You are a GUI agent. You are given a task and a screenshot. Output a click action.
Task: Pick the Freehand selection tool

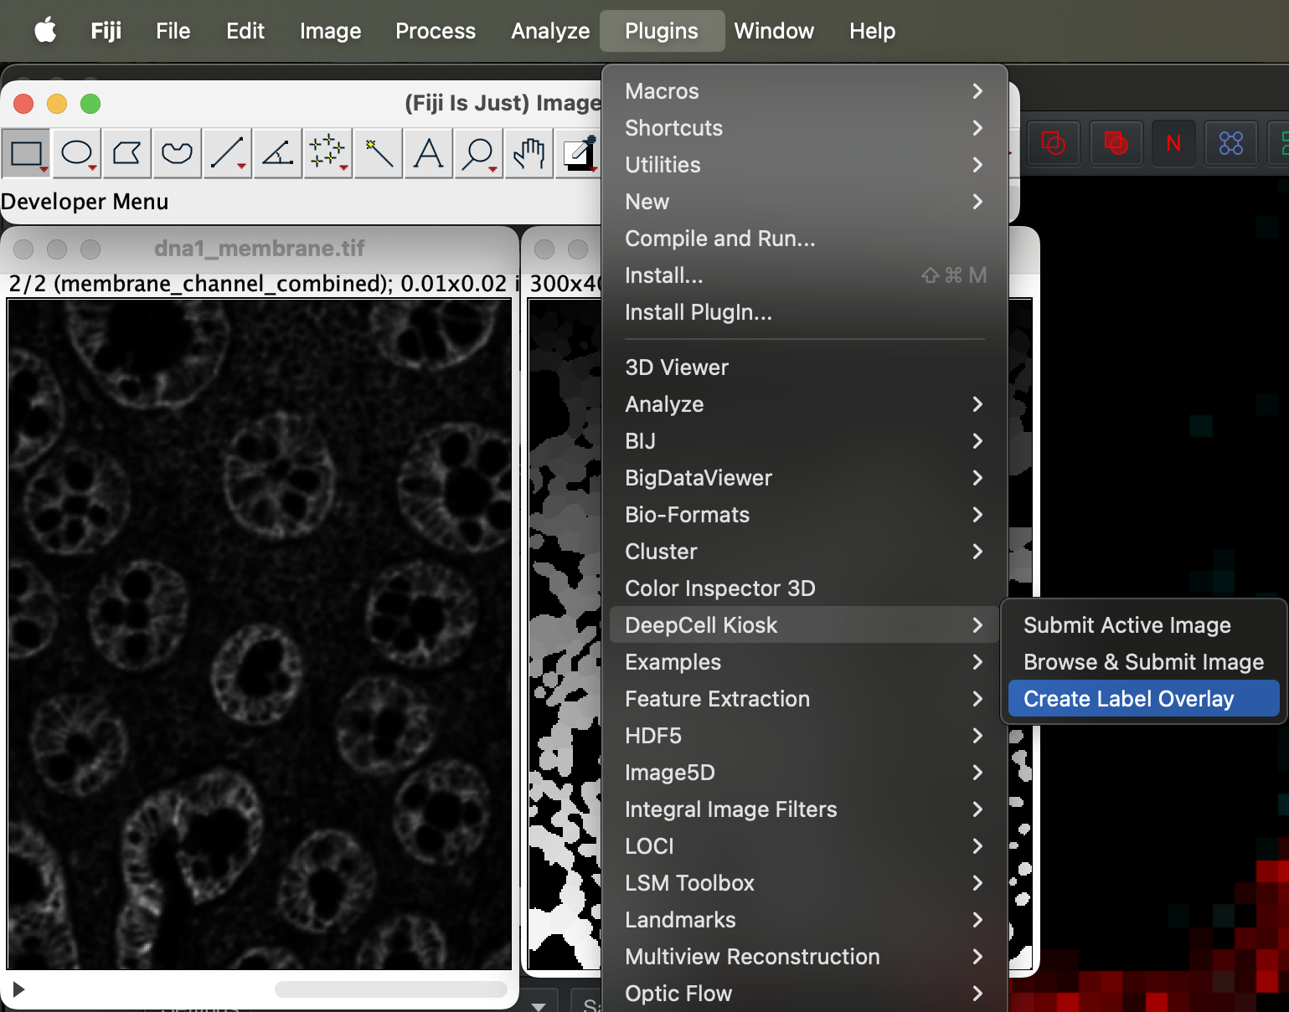click(177, 154)
